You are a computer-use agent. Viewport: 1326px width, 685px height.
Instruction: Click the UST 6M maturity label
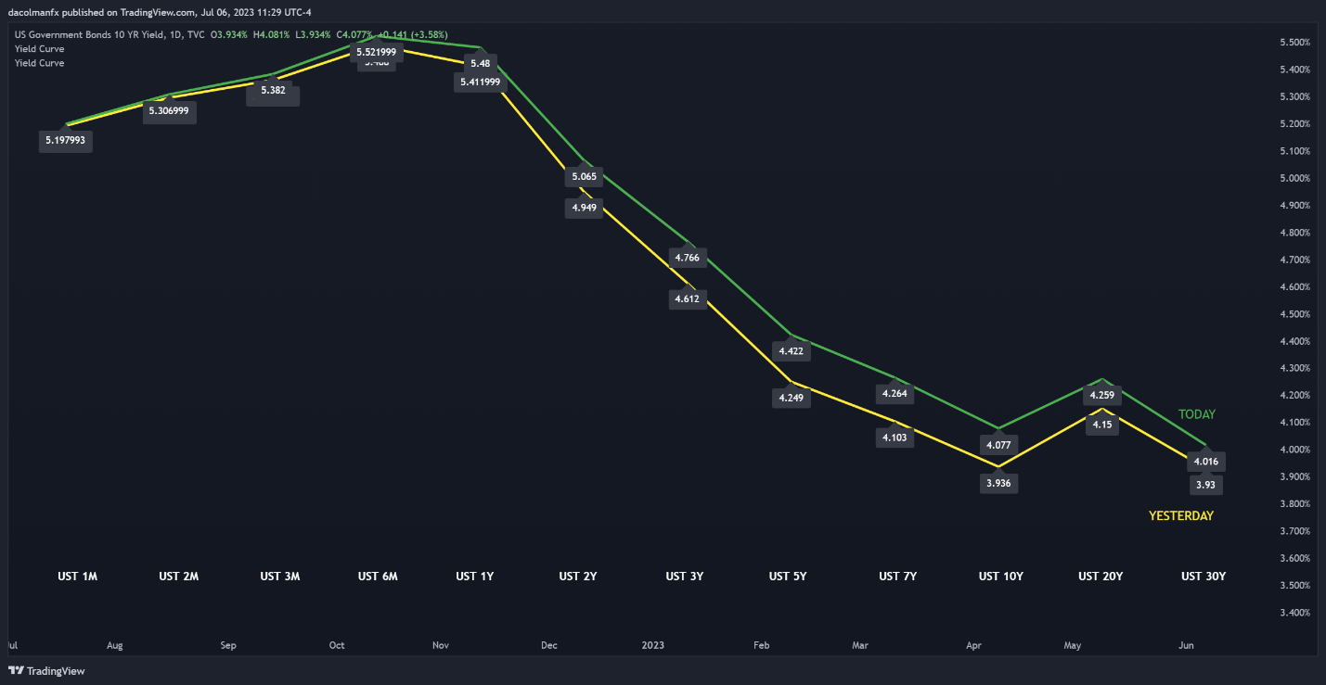pyautogui.click(x=378, y=577)
